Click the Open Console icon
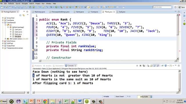The image size is (186, 104). (x=171, y=66)
